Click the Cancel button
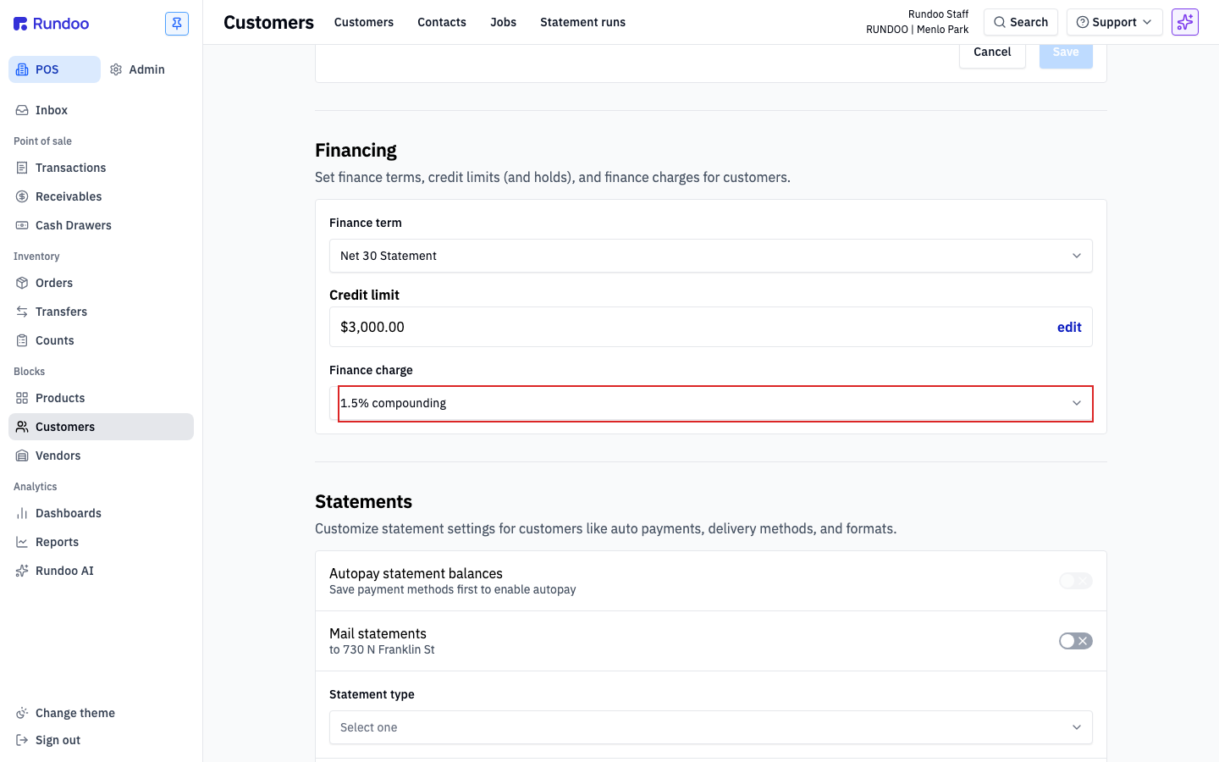Image resolution: width=1219 pixels, height=762 pixels. pyautogui.click(x=992, y=52)
